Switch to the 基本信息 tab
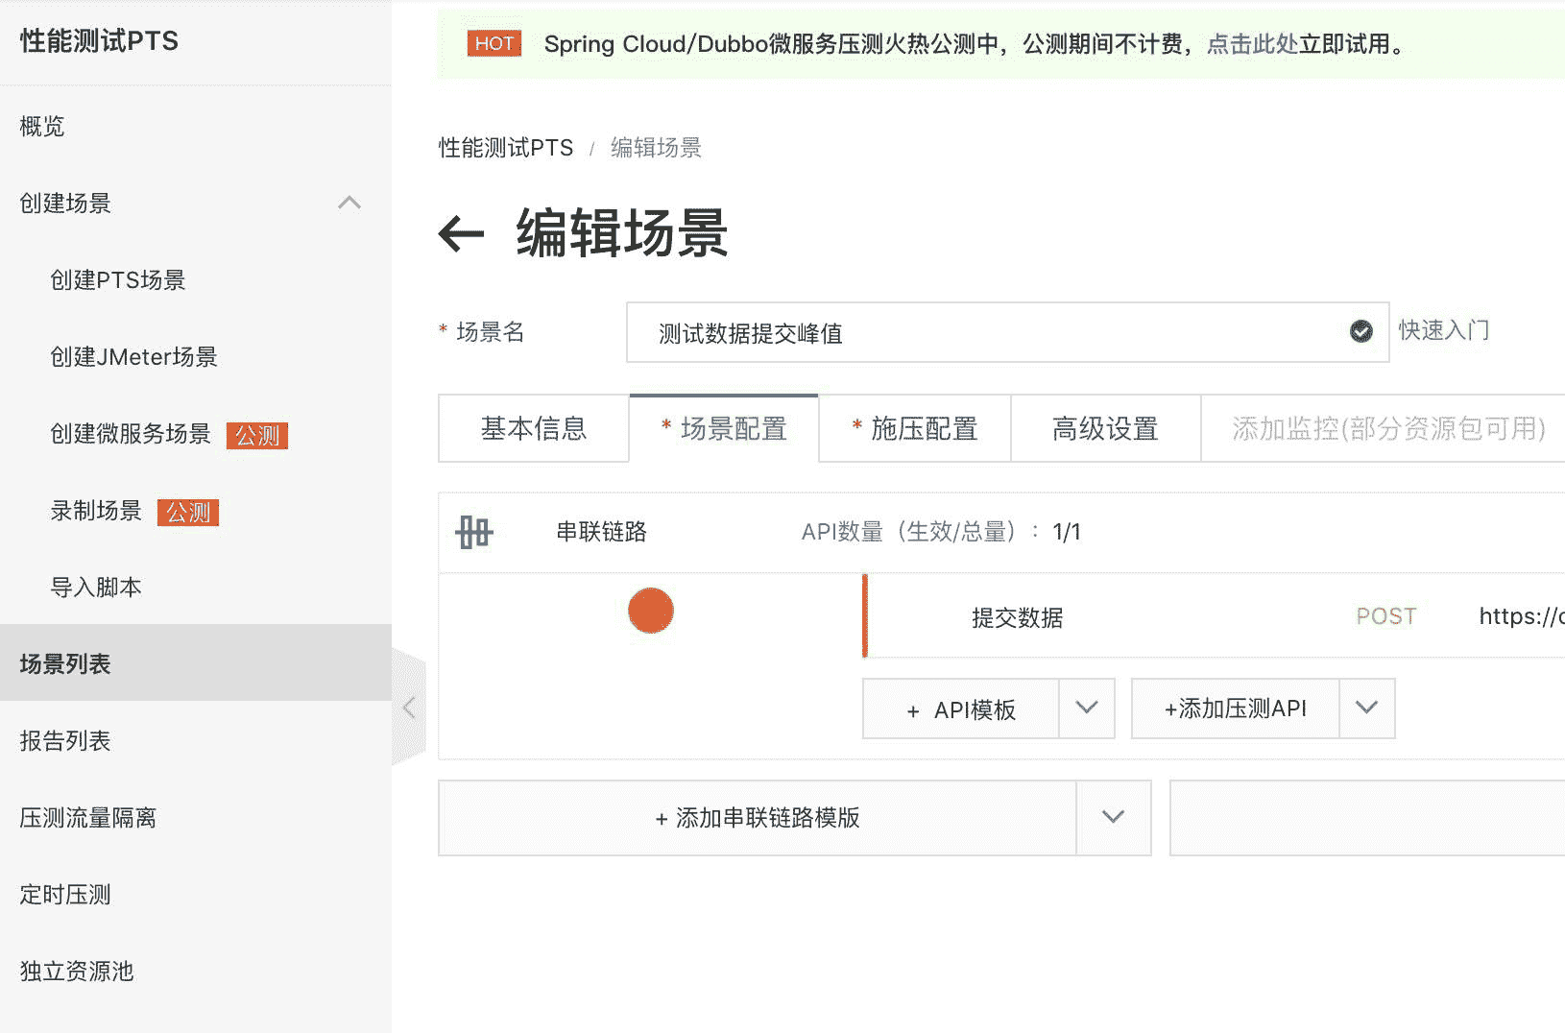This screenshot has width=1565, height=1033. pyautogui.click(x=534, y=428)
